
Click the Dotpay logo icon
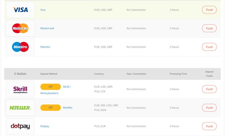pyautogui.click(x=20, y=126)
